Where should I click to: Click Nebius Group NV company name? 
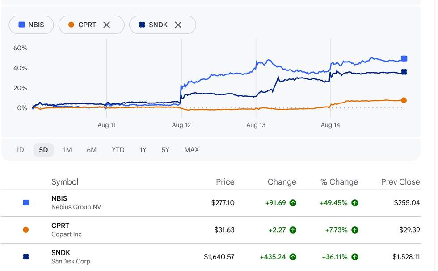pyautogui.click(x=76, y=207)
